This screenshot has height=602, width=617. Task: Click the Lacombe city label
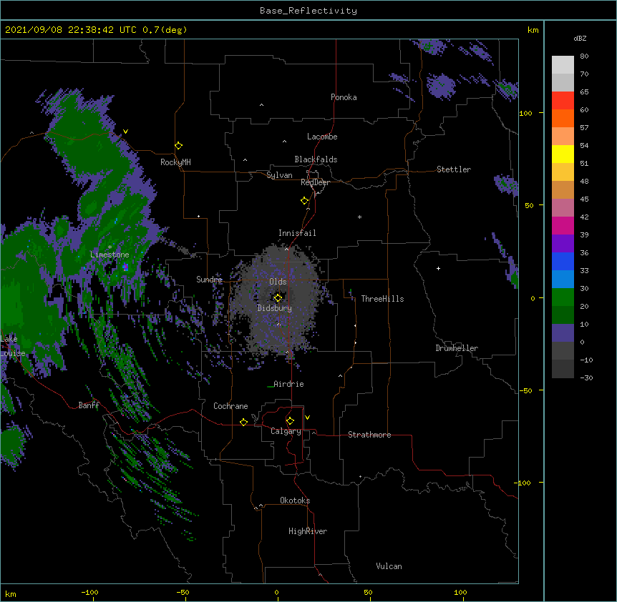coord(322,137)
